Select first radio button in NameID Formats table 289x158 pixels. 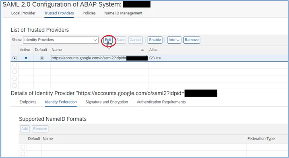click(x=23, y=147)
